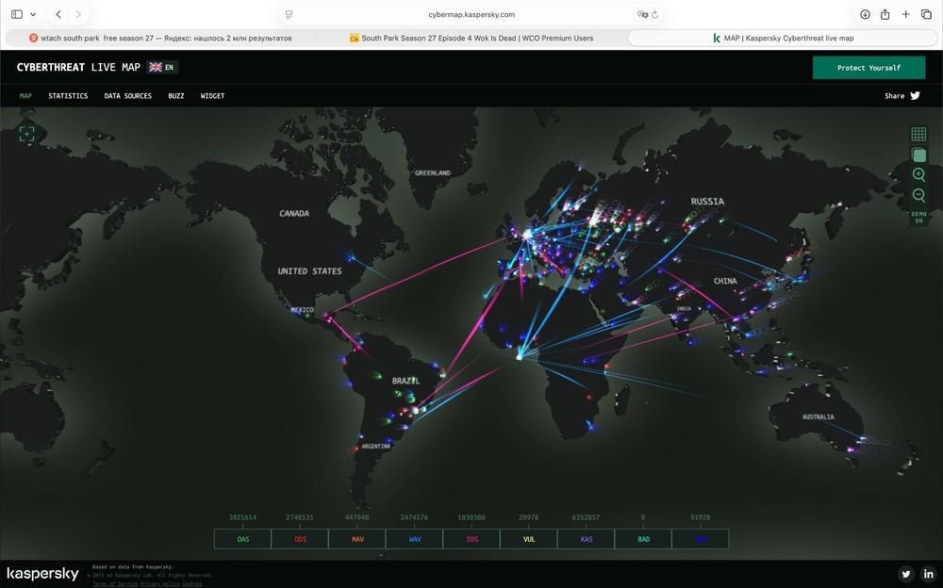Open the Terms of Service footer link

[x=115, y=584]
